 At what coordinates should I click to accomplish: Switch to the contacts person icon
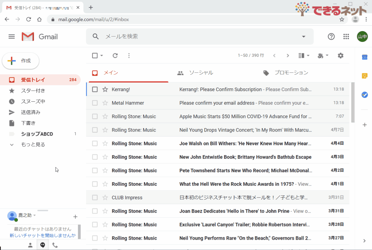click(x=30, y=245)
